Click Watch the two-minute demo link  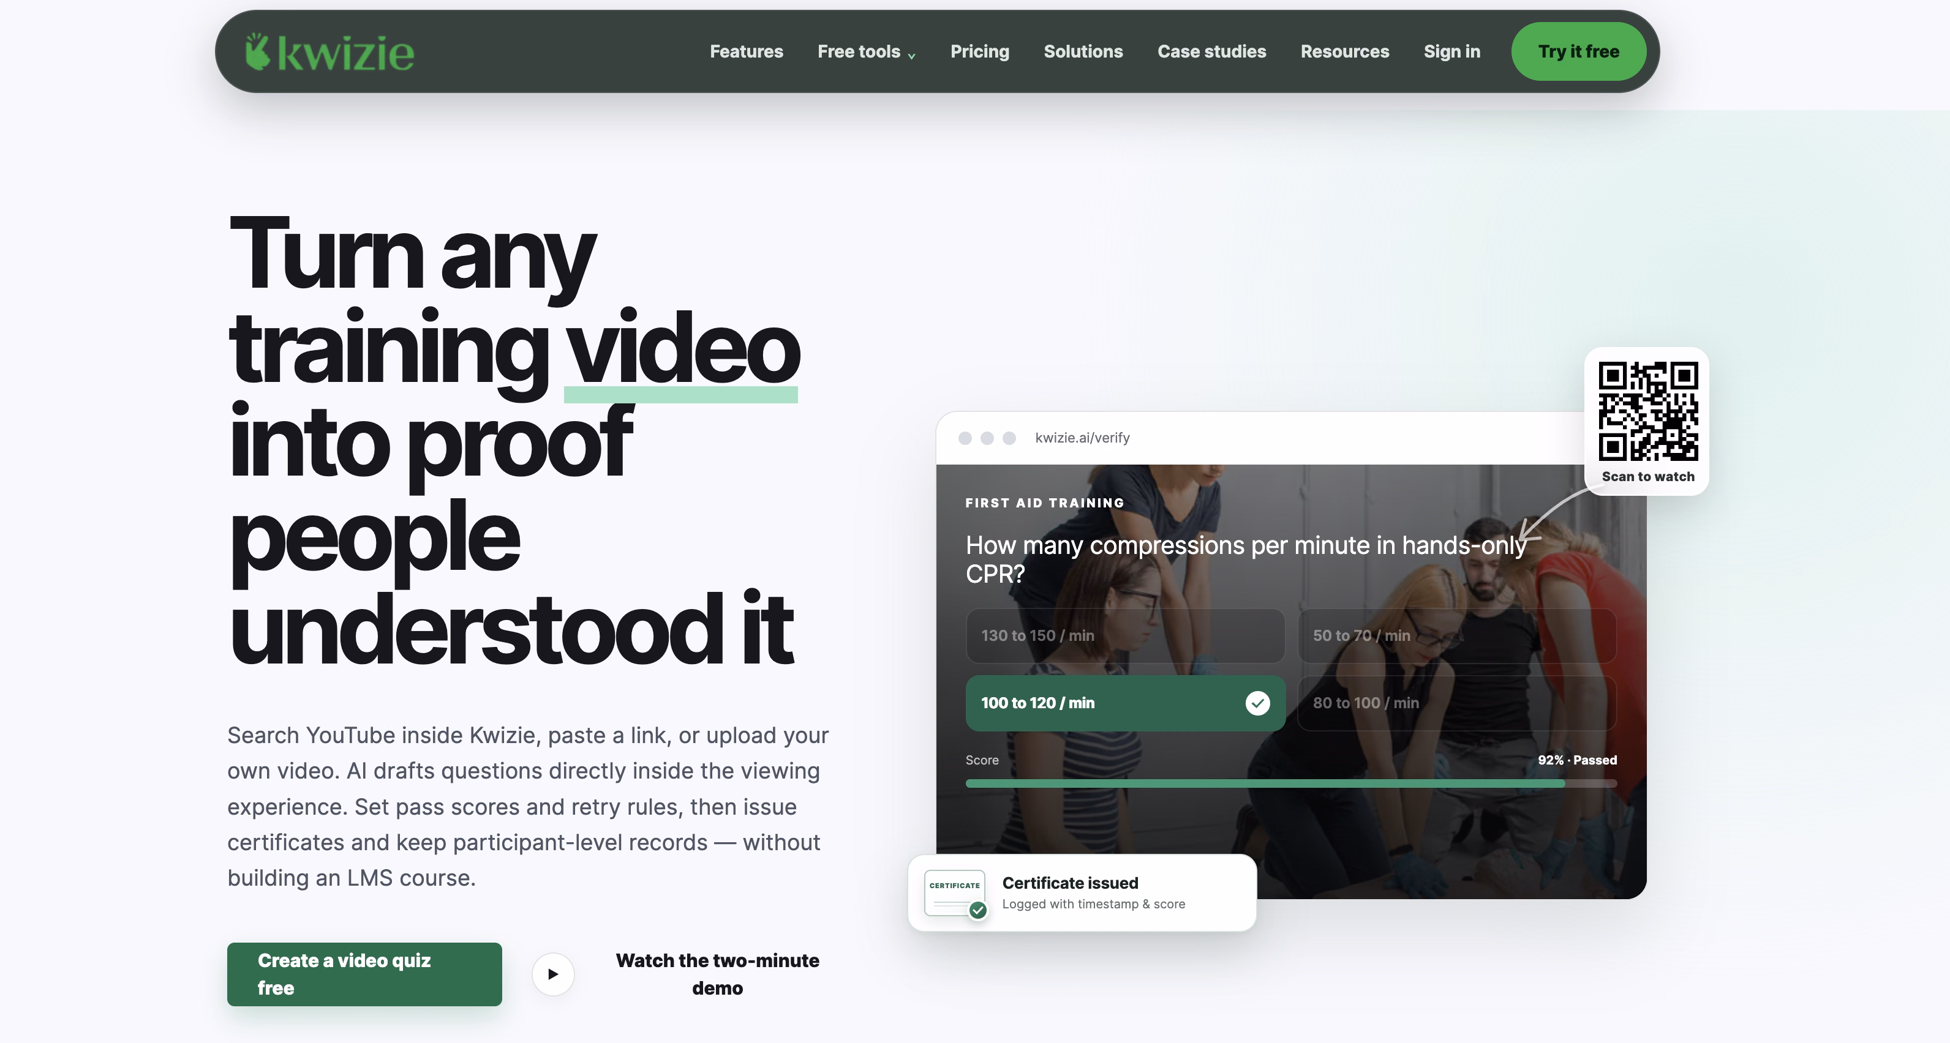click(717, 973)
